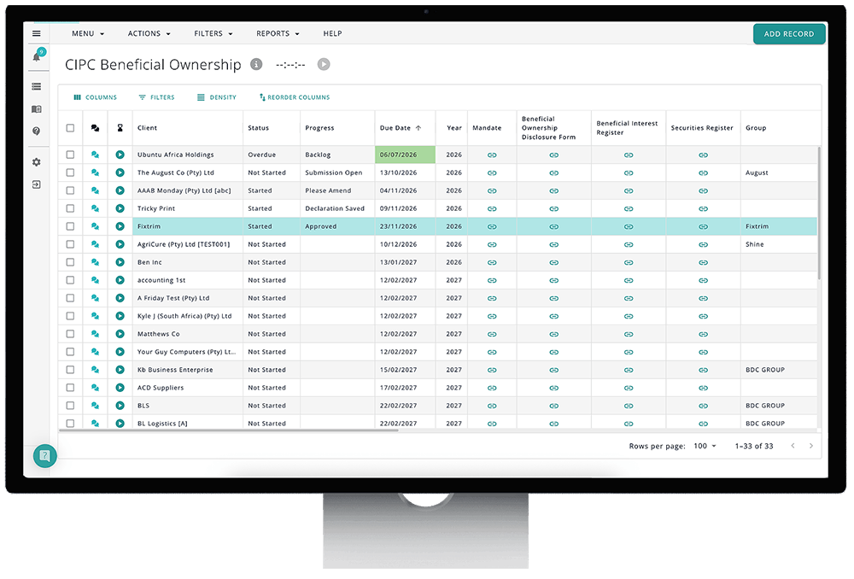This screenshot has height=579, width=854.
Task: Click BDC GROUP cell for BLS row
Action: [779, 406]
